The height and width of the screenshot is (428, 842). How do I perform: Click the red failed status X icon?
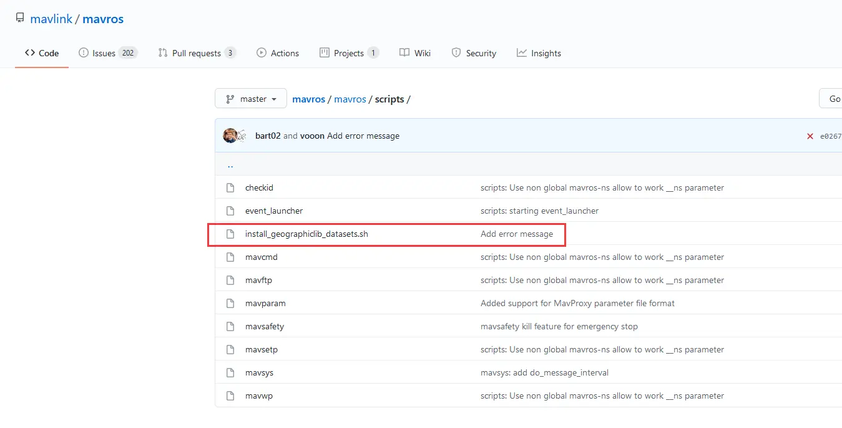click(810, 136)
